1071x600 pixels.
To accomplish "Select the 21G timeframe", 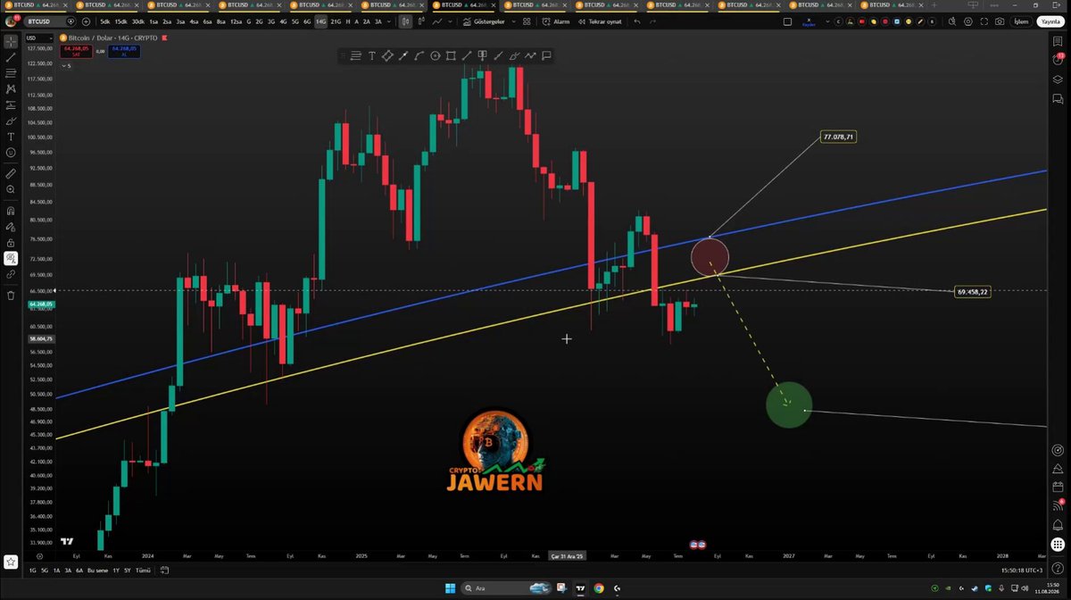I will point(336,21).
